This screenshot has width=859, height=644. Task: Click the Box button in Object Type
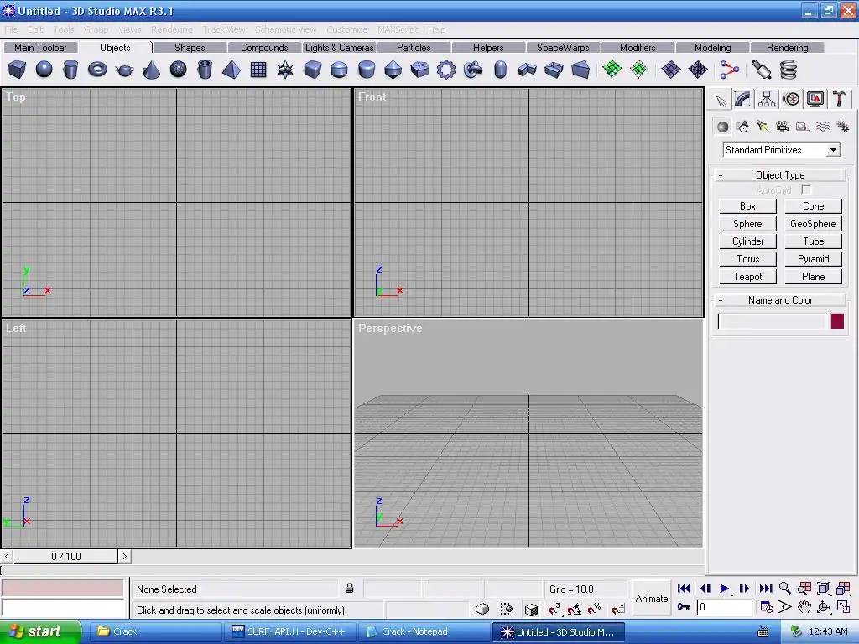pos(747,206)
